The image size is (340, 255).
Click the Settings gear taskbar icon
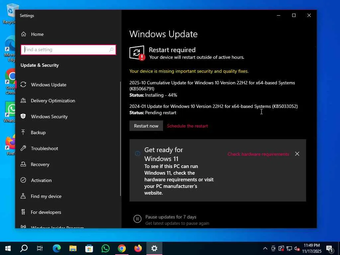154,248
